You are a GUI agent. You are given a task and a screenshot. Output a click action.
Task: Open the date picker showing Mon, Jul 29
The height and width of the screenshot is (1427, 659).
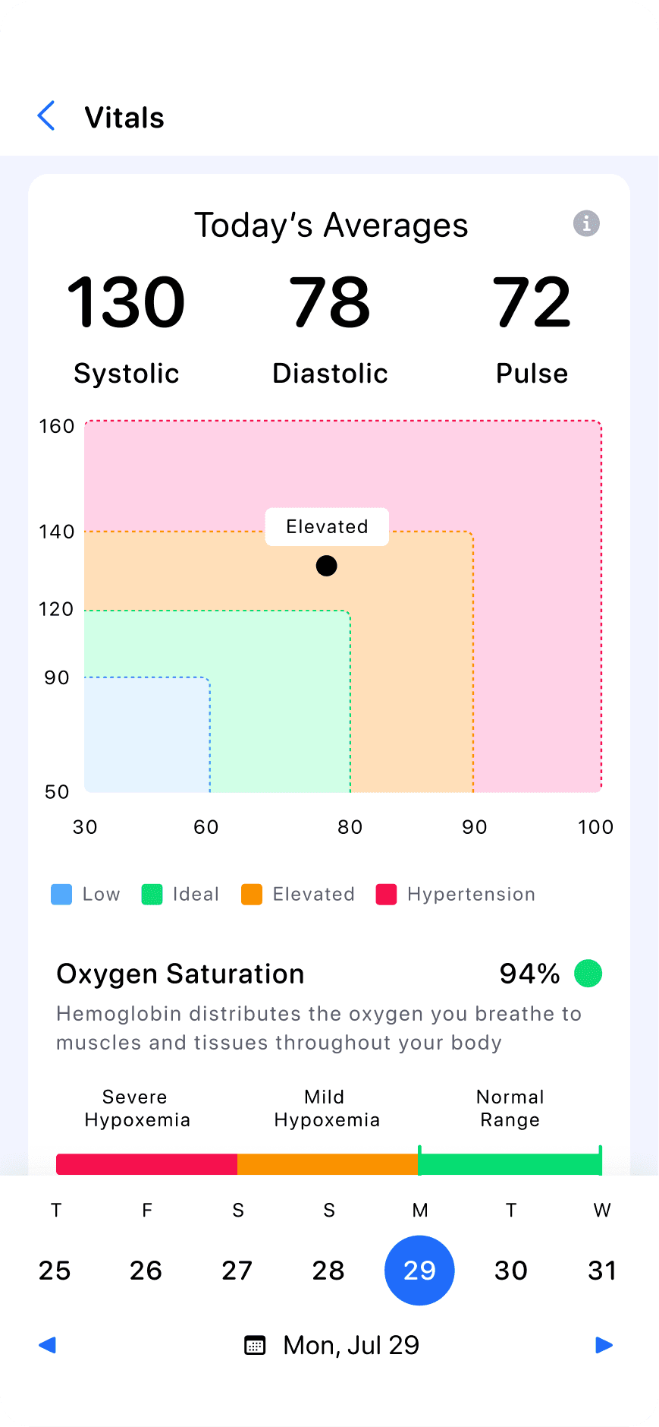coord(332,1345)
